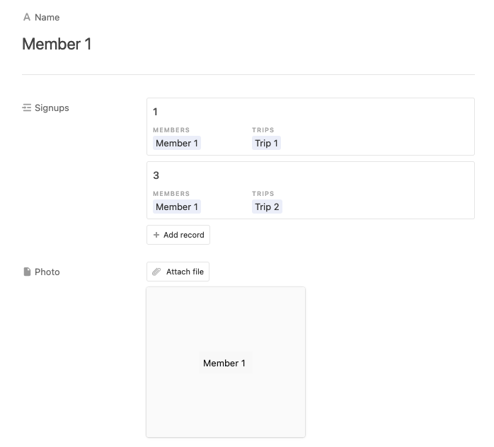This screenshot has height=447, width=494.
Task: Open the Member 1 photo thumbnail
Action: [226, 362]
